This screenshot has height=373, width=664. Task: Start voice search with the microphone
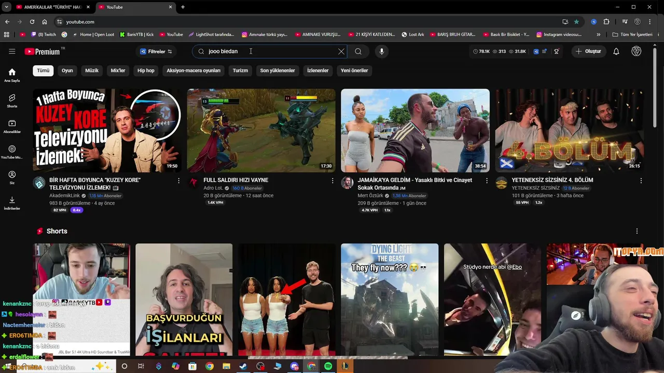point(382,51)
